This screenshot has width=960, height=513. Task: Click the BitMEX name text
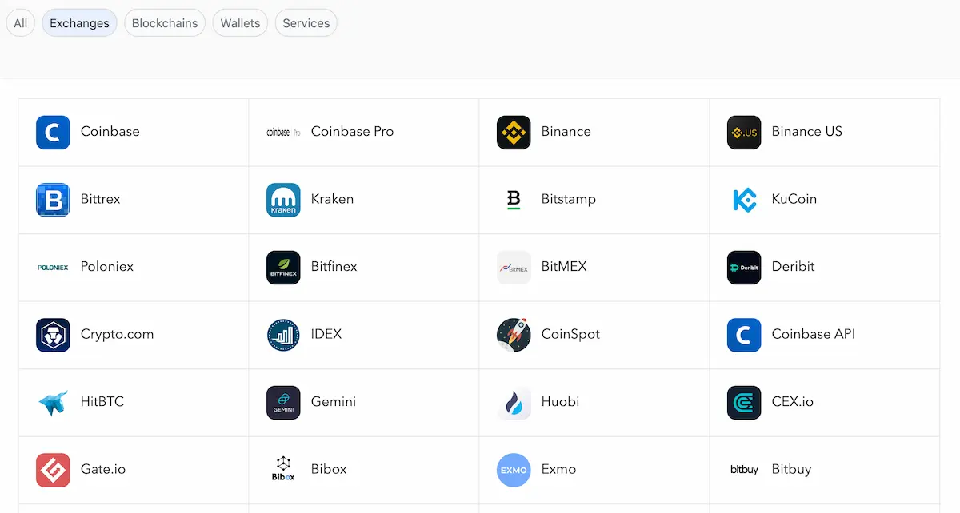point(564,267)
